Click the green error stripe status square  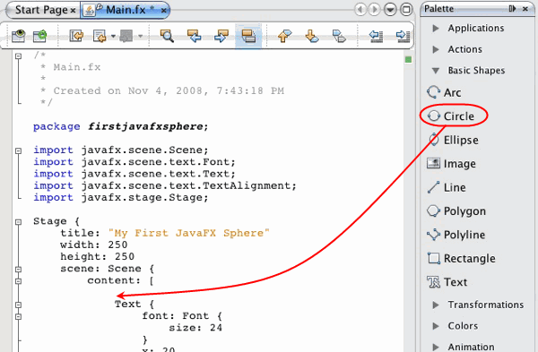click(x=408, y=60)
